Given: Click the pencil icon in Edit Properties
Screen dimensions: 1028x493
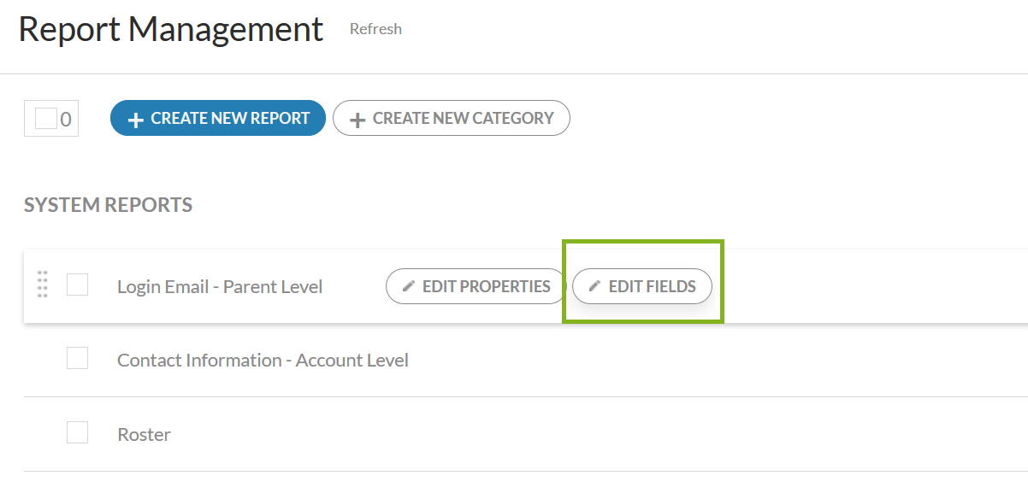Looking at the screenshot, I should coord(408,286).
